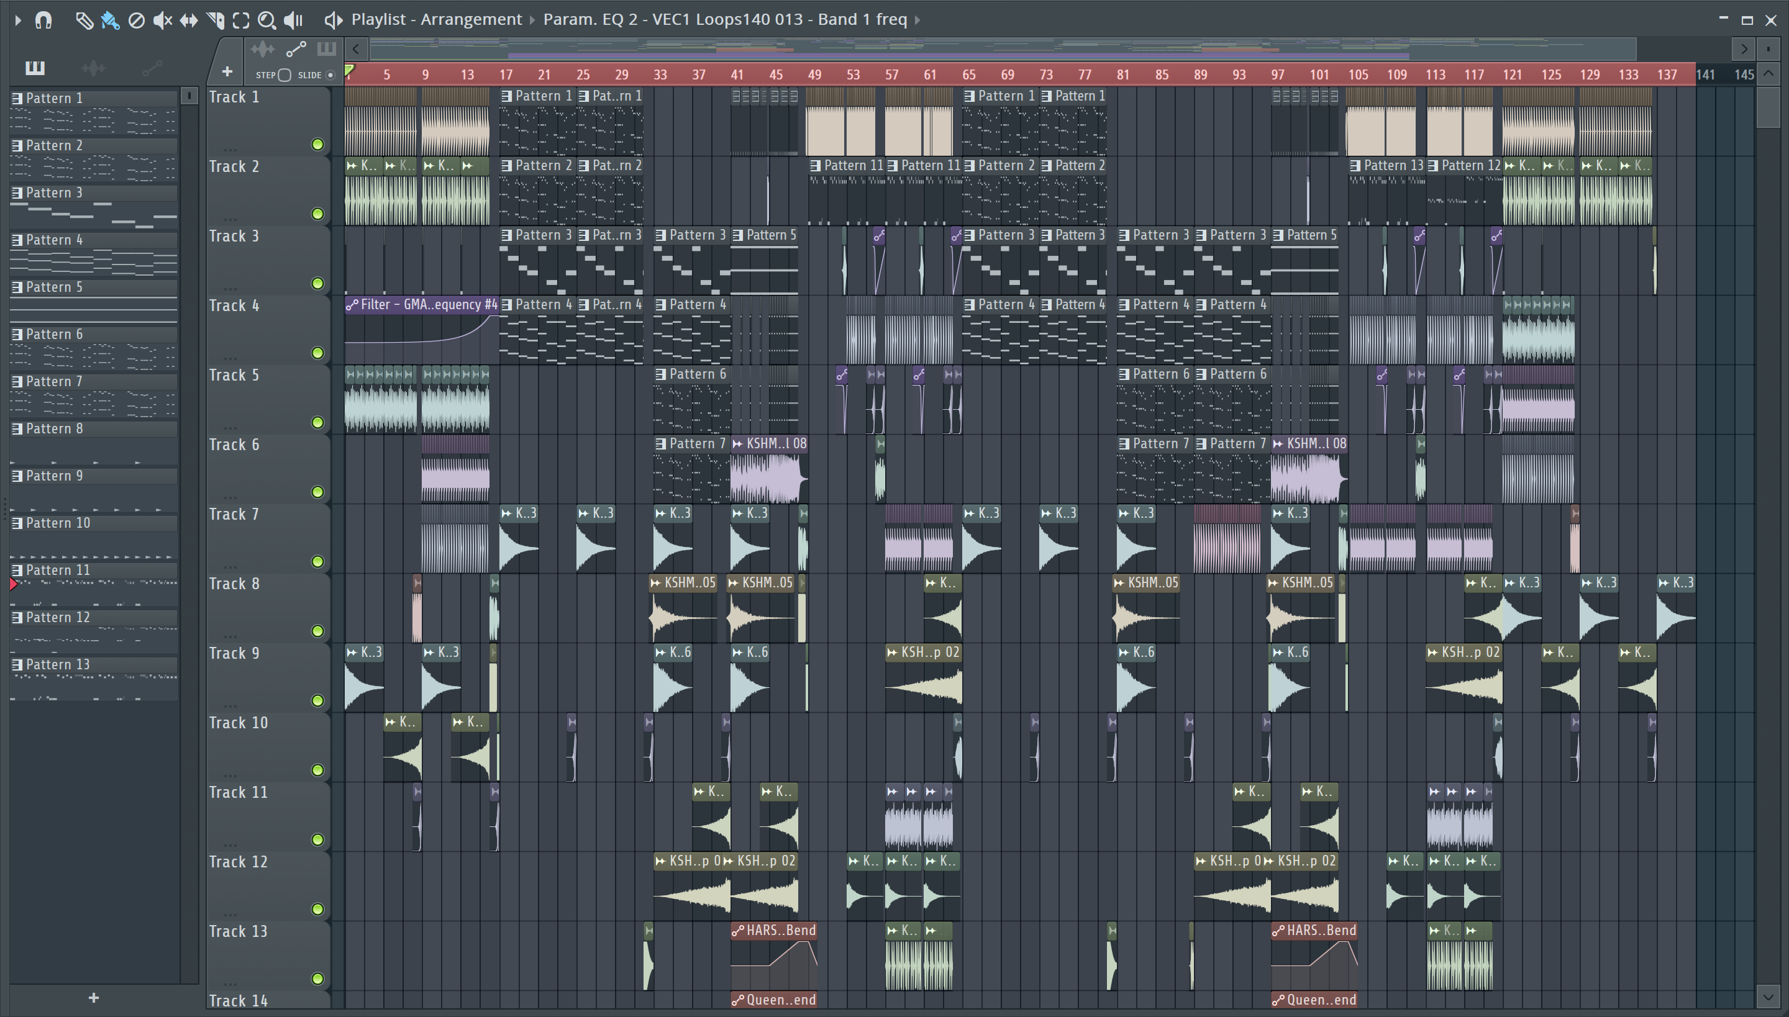Select the Paint brush tool
The width and height of the screenshot is (1789, 1017).
110,20
